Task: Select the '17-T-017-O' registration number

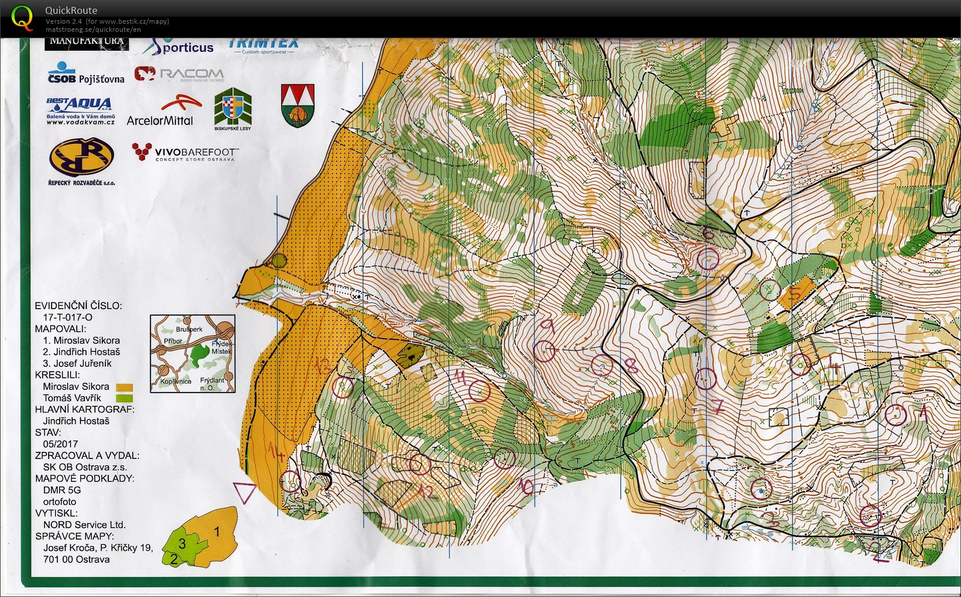Action: (68, 317)
